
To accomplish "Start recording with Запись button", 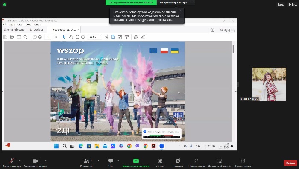I will (160, 163).
